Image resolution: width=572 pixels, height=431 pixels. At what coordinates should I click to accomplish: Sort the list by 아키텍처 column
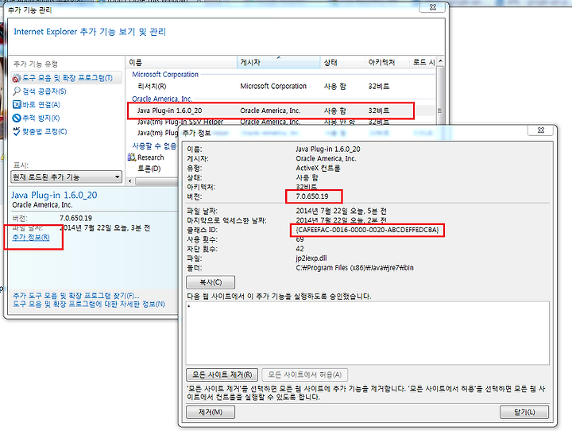387,63
